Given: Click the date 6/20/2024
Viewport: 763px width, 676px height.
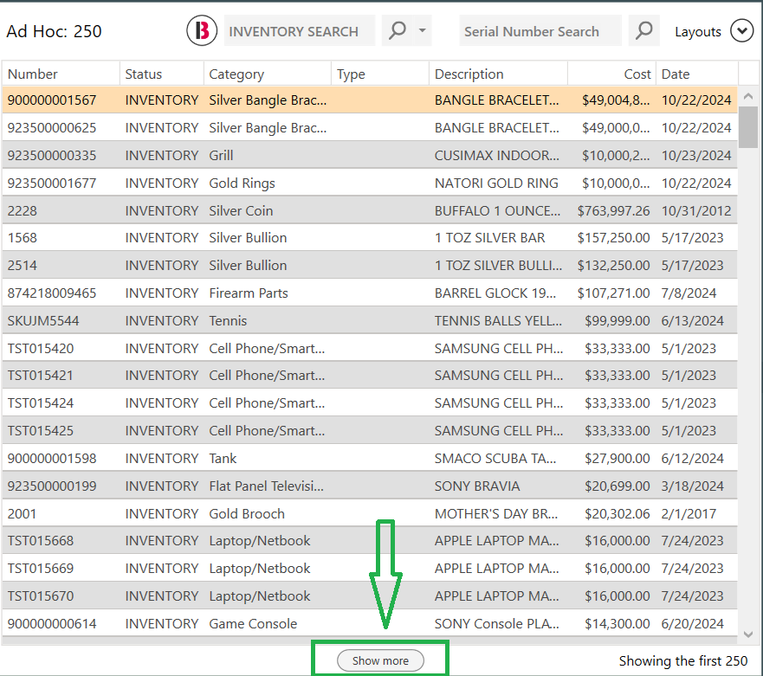Looking at the screenshot, I should click(x=693, y=623).
